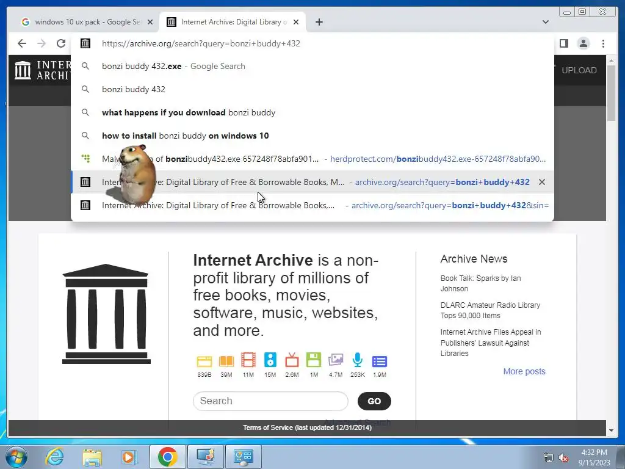
Task: Open Chrome's three-dot menu
Action: coord(603,43)
